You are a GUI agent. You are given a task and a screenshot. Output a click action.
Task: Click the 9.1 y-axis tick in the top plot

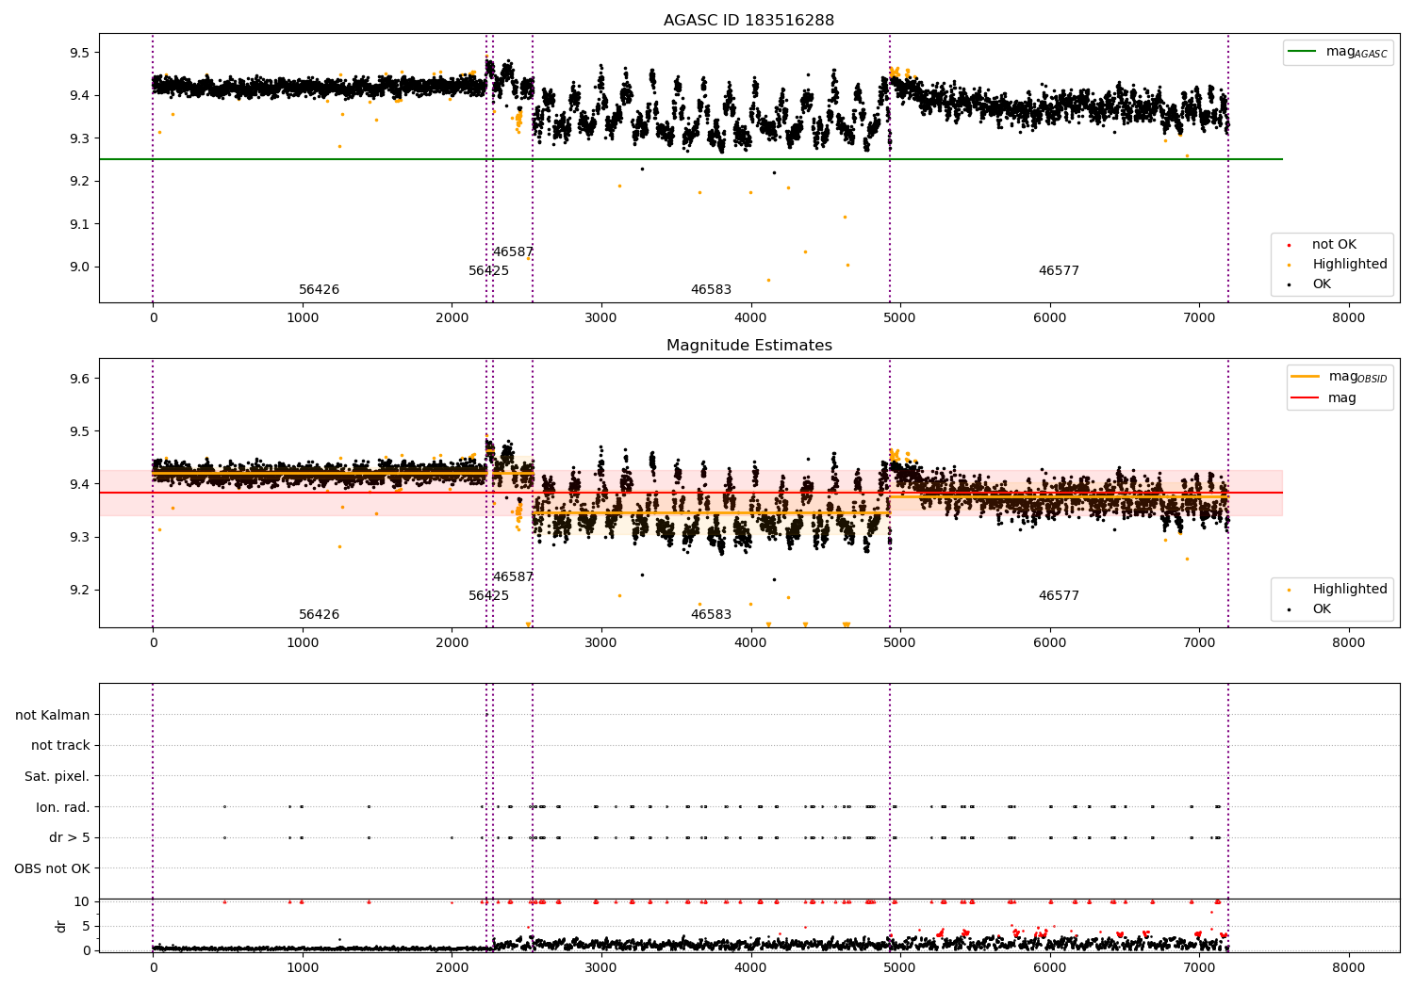(x=79, y=224)
